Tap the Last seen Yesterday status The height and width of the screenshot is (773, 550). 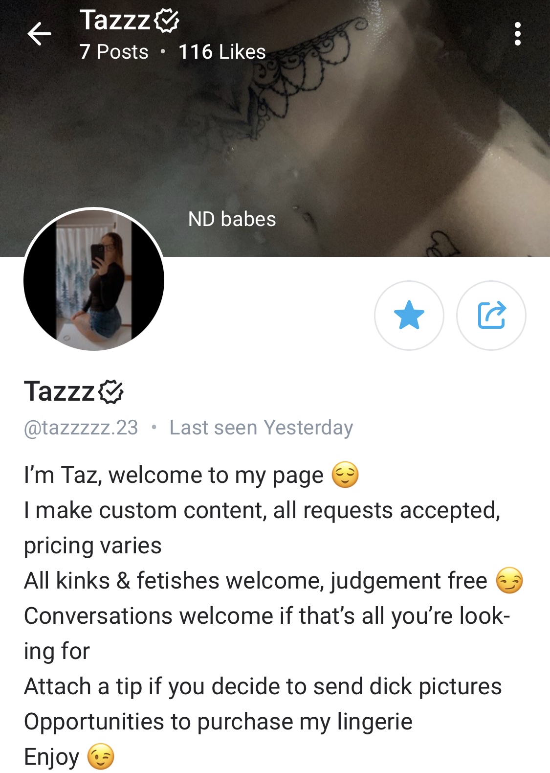261,428
